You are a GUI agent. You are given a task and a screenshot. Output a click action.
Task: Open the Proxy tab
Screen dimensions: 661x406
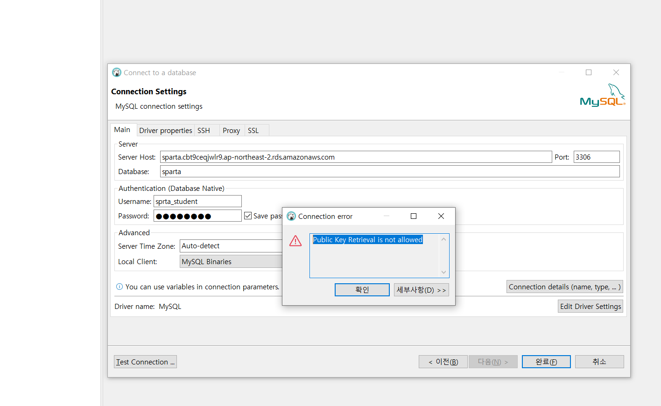tap(232, 131)
